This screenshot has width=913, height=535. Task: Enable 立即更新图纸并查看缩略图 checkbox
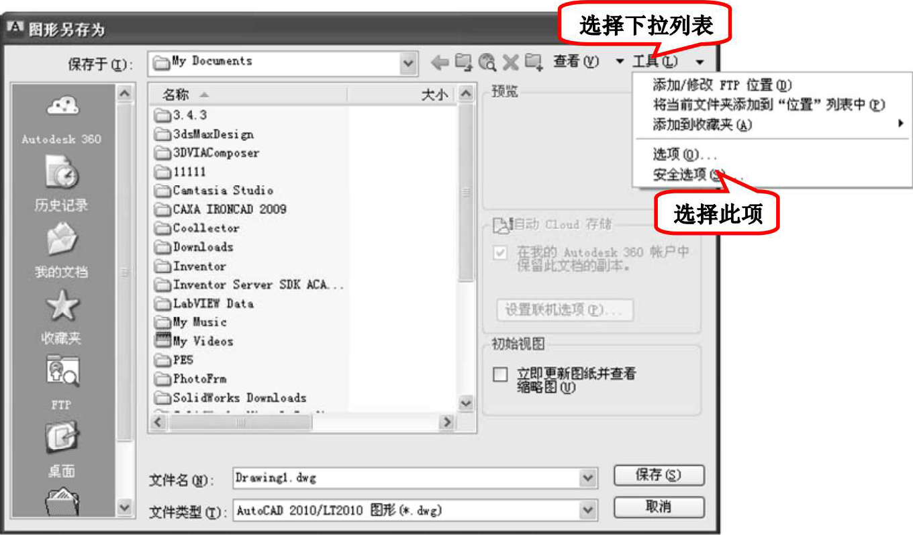click(x=500, y=375)
